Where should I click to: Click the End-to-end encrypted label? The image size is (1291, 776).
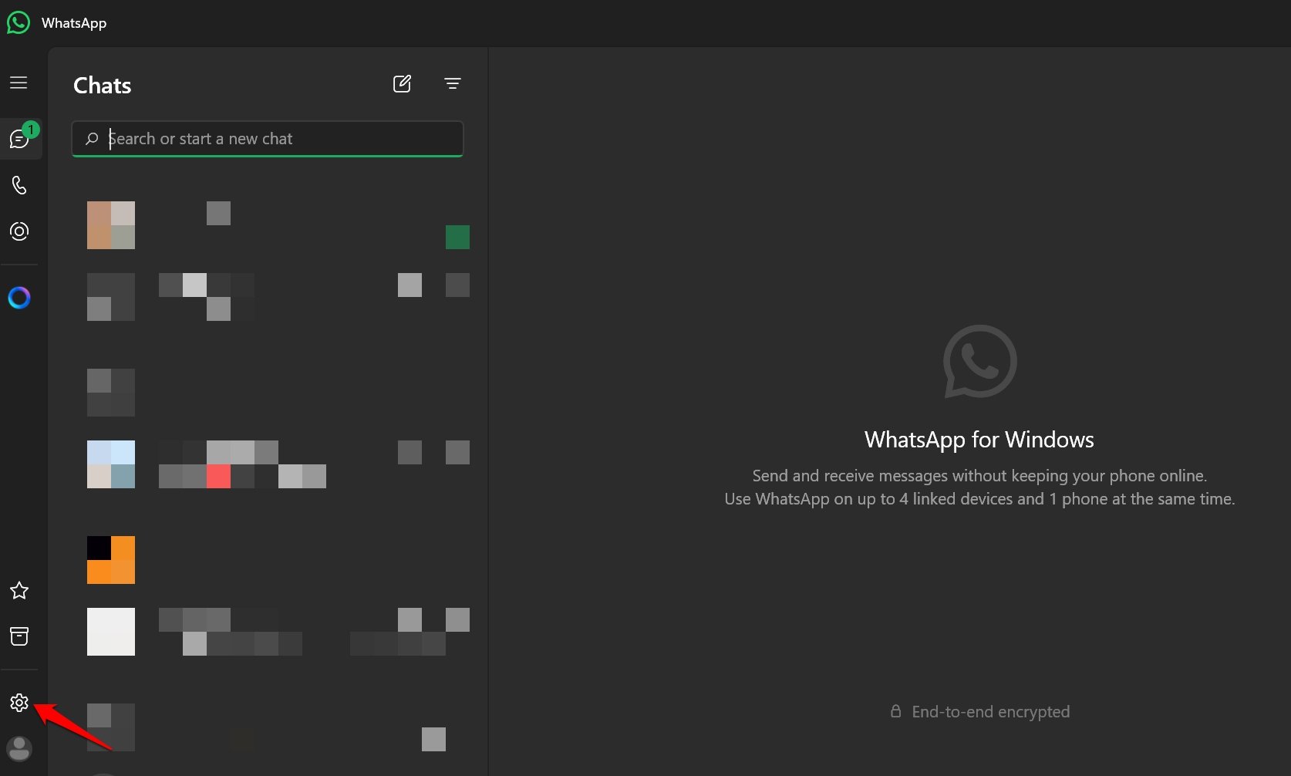[x=990, y=712]
